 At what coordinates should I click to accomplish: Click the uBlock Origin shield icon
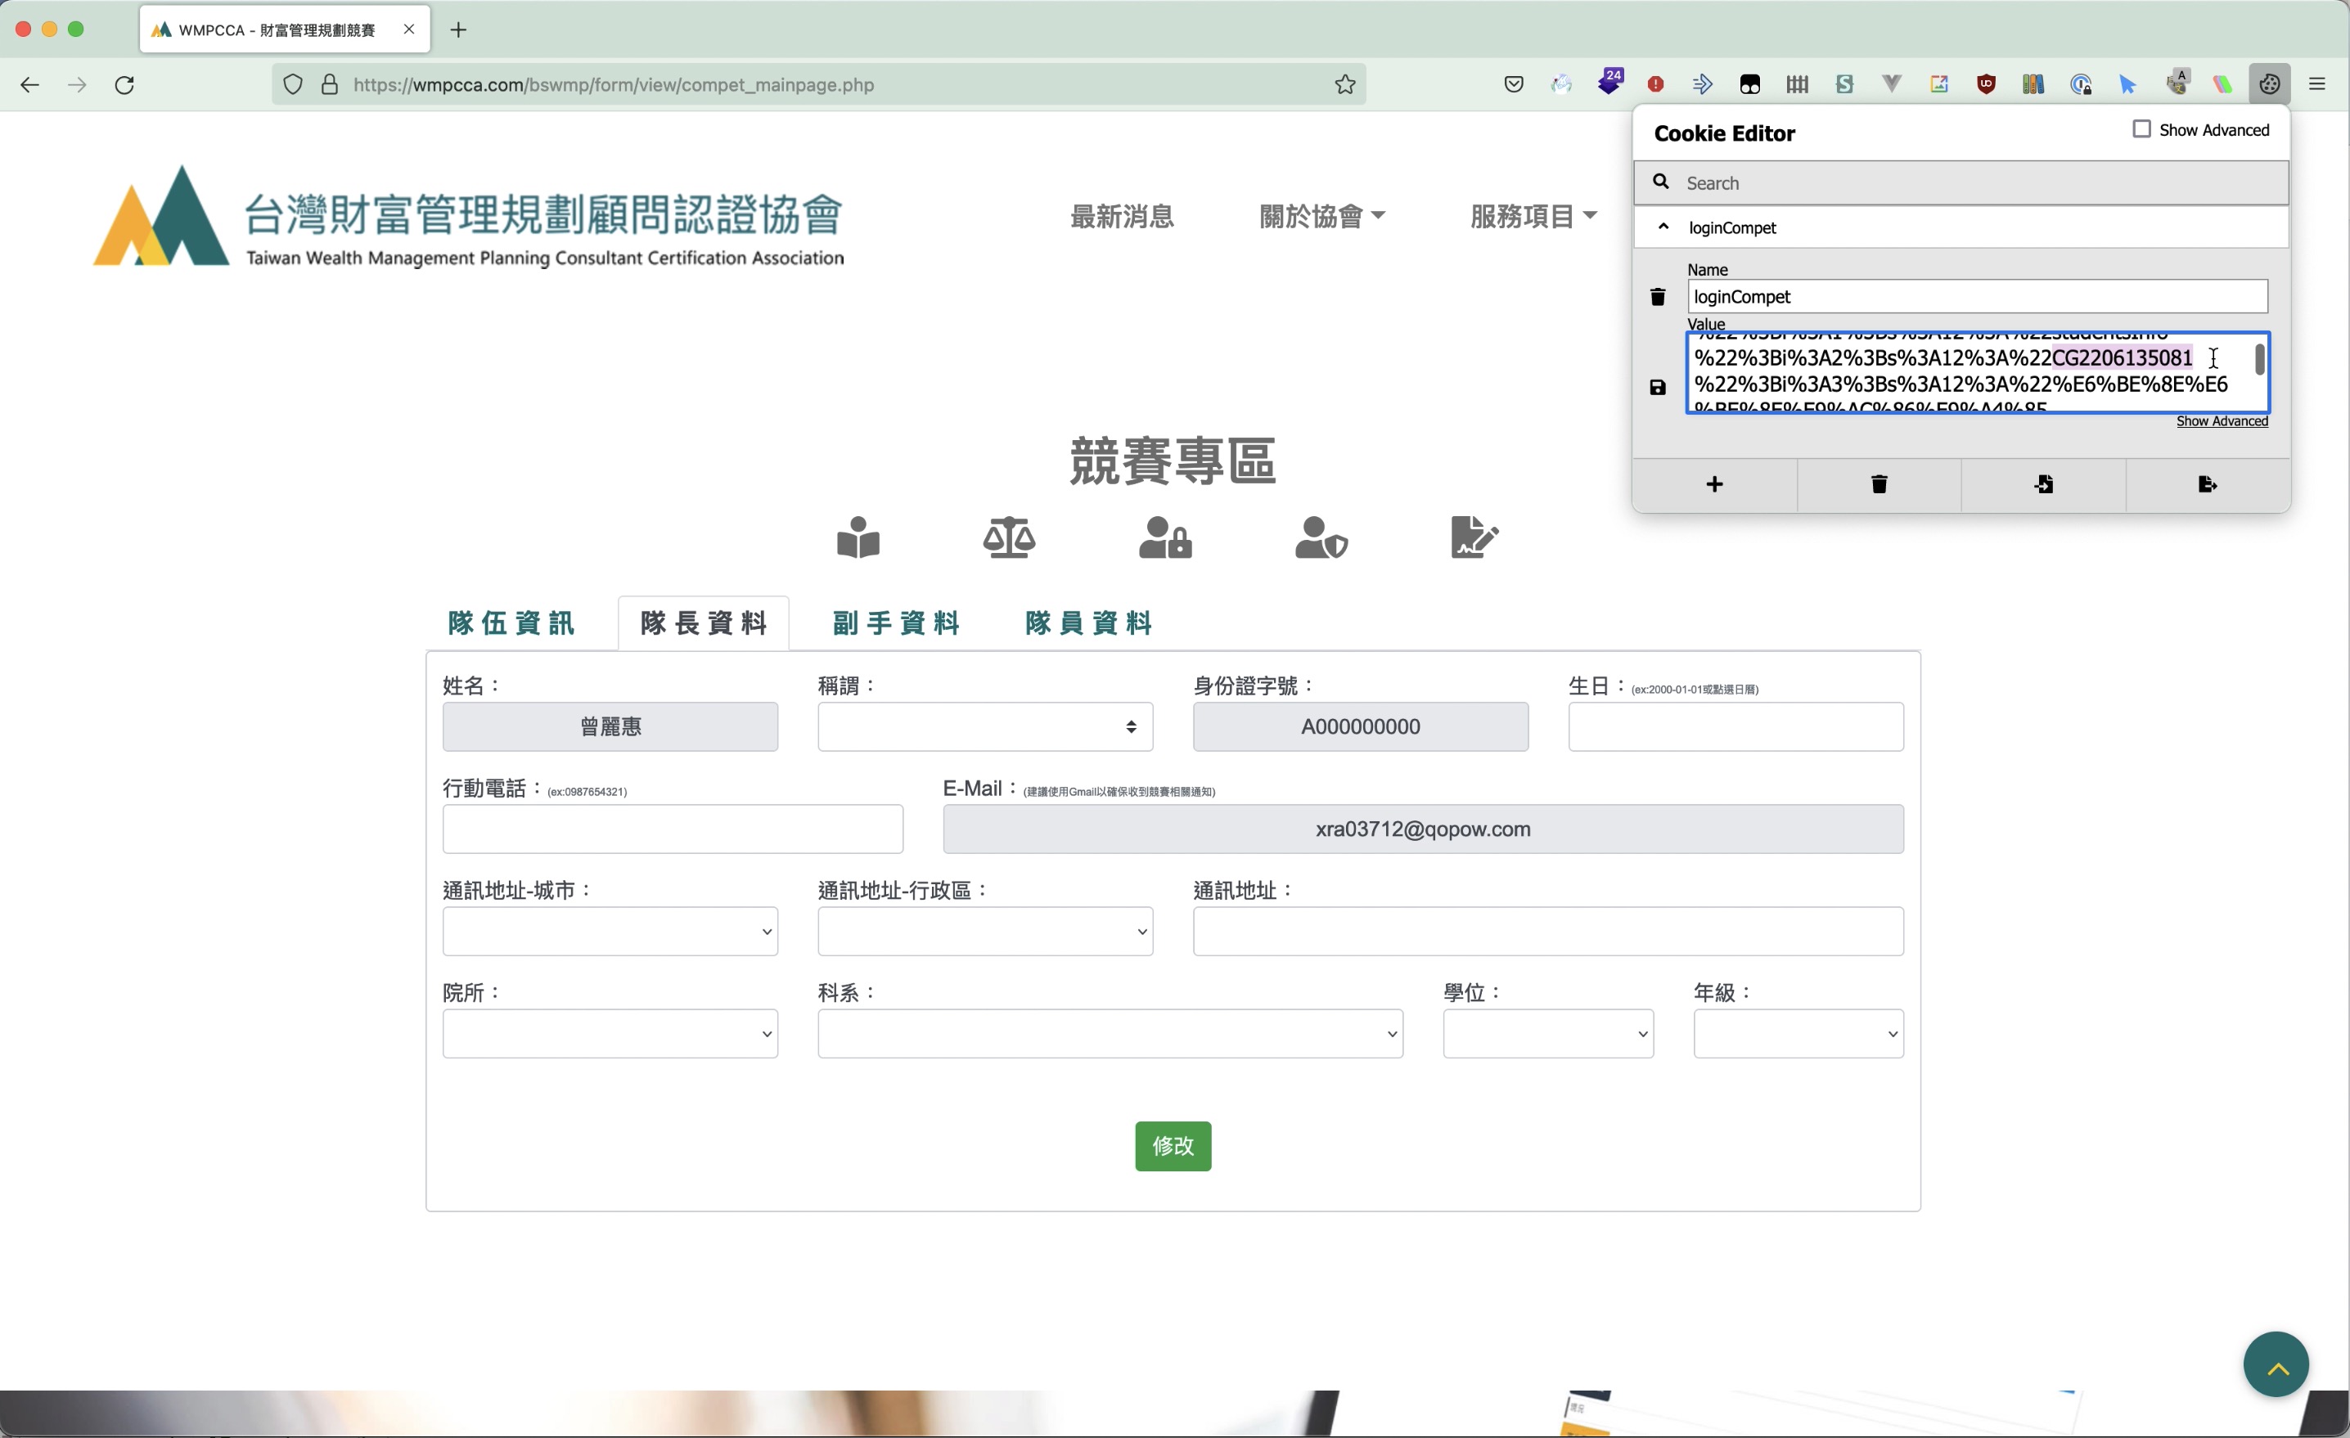coord(1987,85)
